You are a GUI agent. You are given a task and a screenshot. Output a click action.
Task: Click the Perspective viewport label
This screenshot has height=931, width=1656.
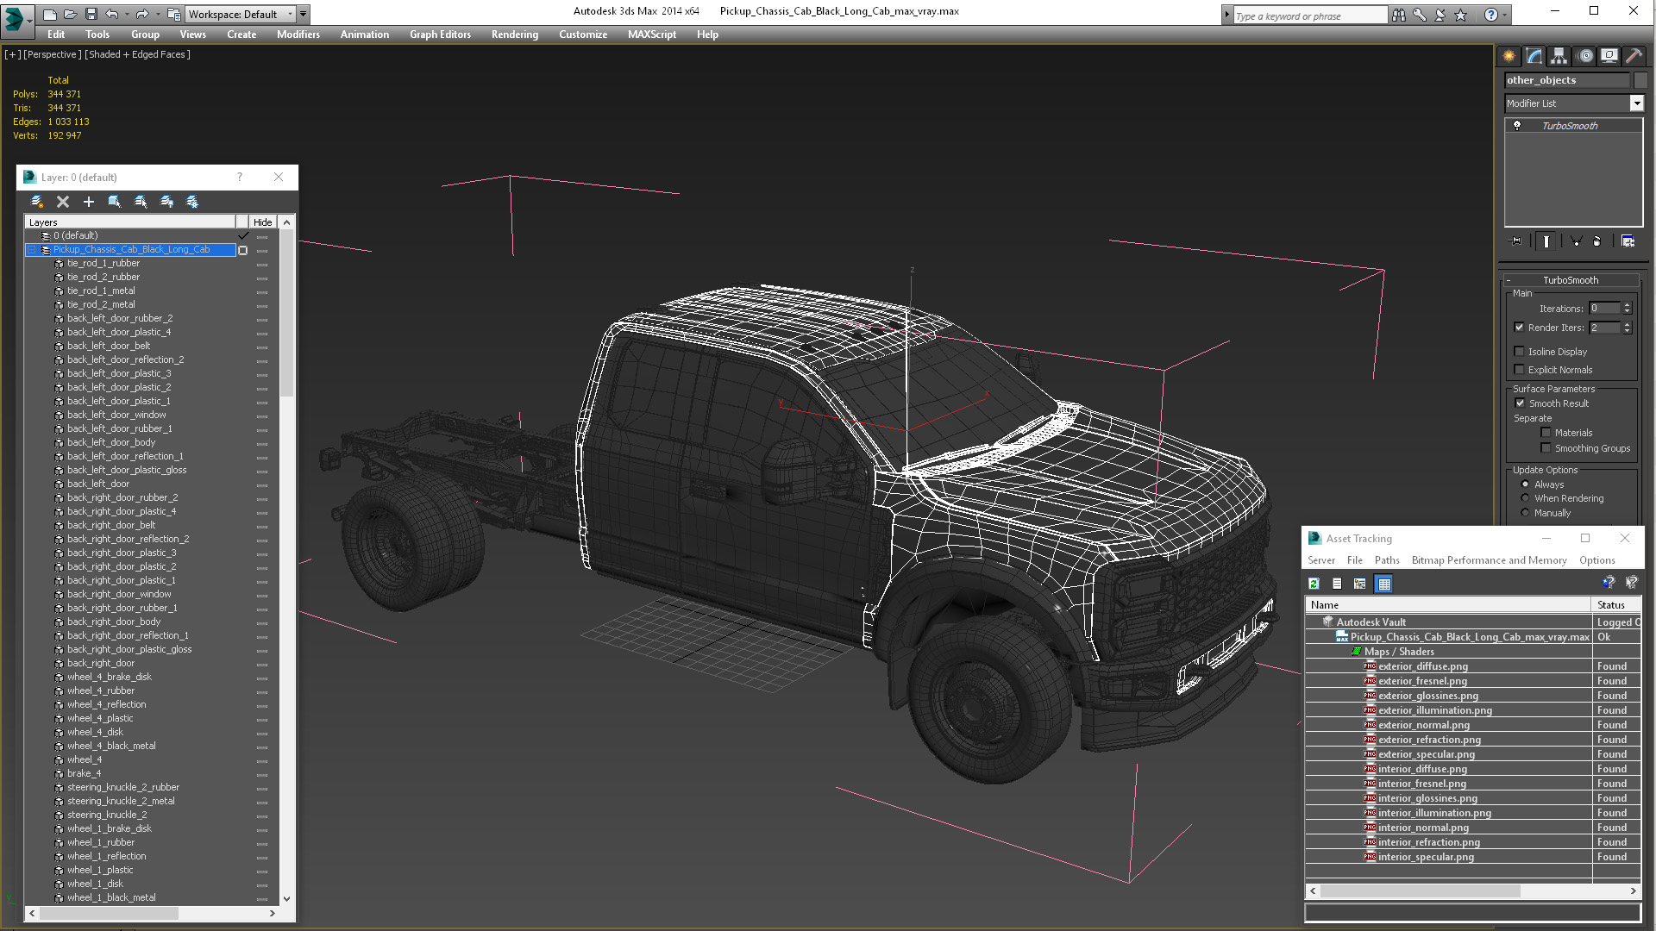53,54
